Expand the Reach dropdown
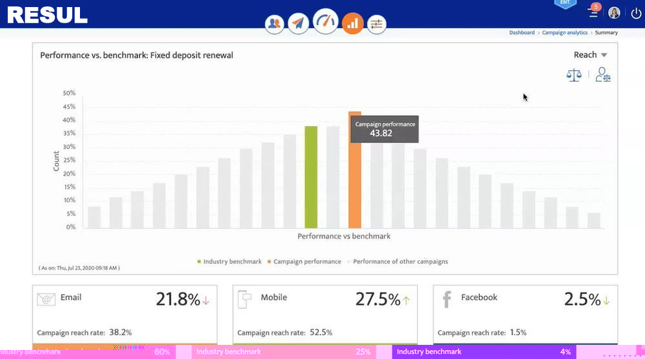 click(x=590, y=55)
